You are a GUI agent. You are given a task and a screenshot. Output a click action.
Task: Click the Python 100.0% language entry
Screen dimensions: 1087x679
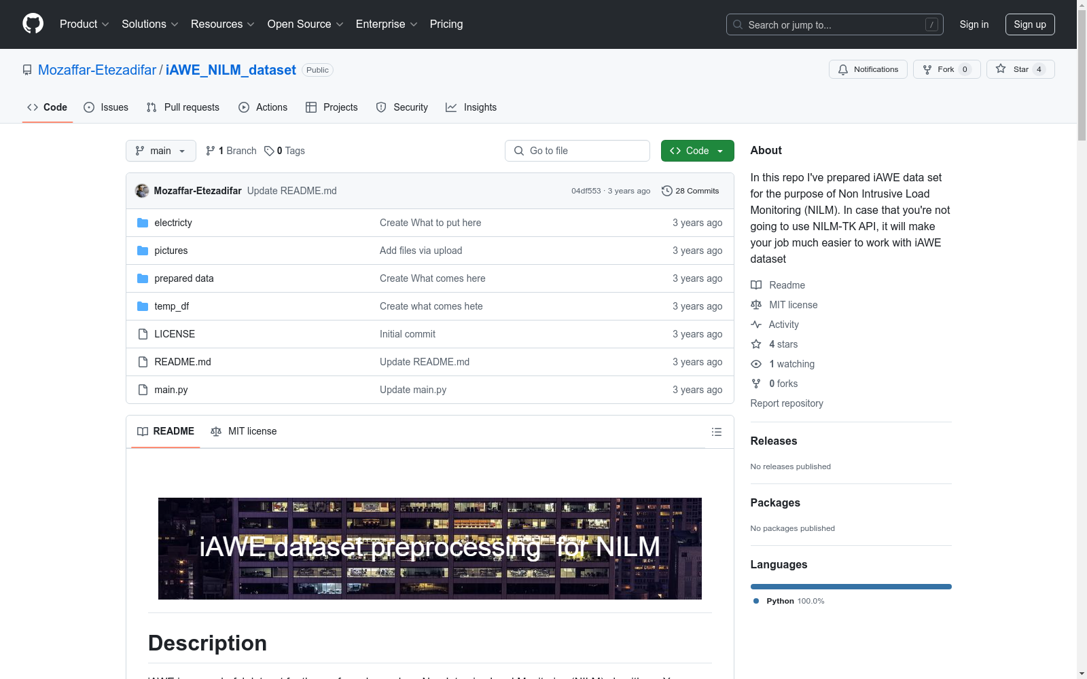789,601
